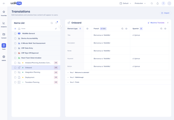Open Favorites in the left sidebar
This screenshot has height=120, width=174.
(4, 13)
